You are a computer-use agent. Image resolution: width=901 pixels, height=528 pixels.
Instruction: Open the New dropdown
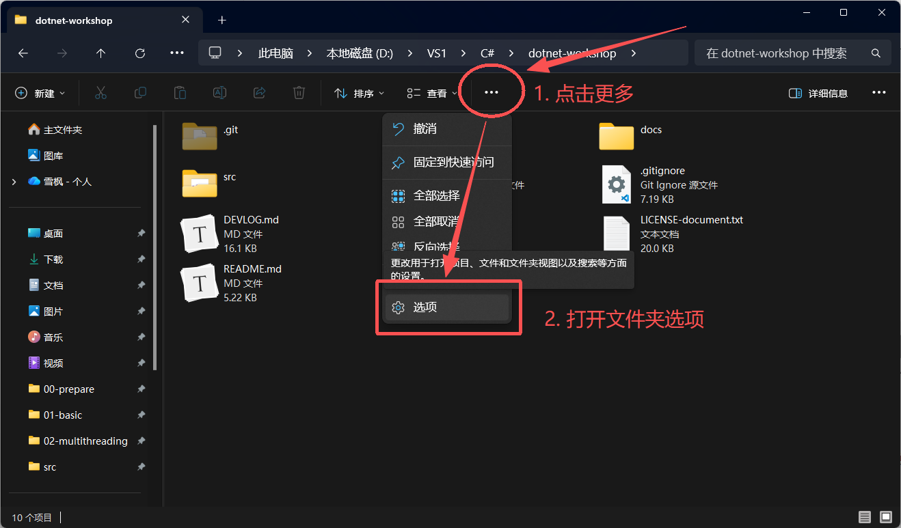[40, 93]
